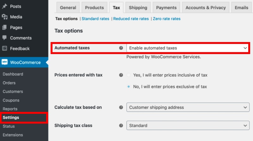The height and width of the screenshot is (141, 253).
Task: Click help icon beside Prices entered with tax
Action: (x=121, y=75)
